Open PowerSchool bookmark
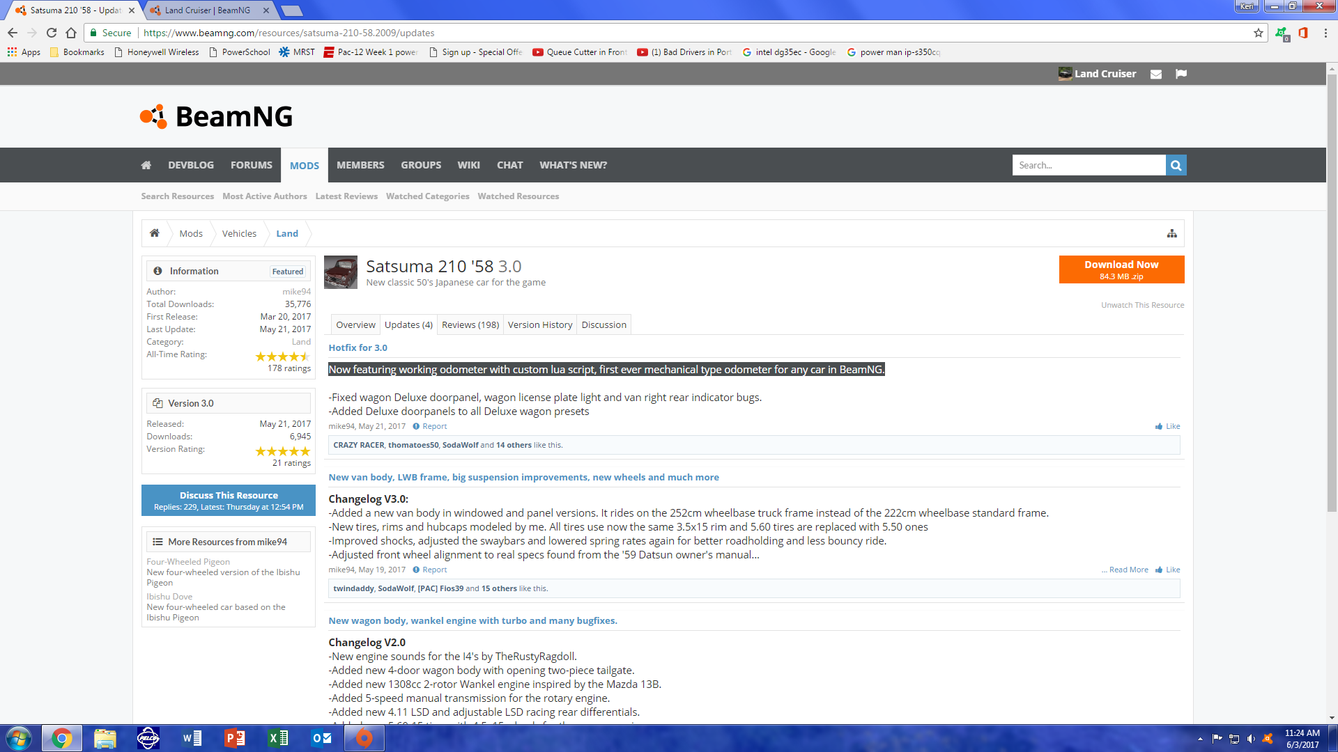This screenshot has width=1338, height=752. point(240,52)
